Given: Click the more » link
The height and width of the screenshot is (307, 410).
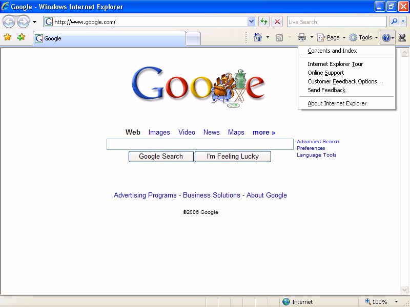Looking at the screenshot, I should point(264,133).
